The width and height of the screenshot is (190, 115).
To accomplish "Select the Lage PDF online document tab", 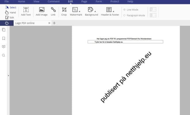I will coord(33,23).
